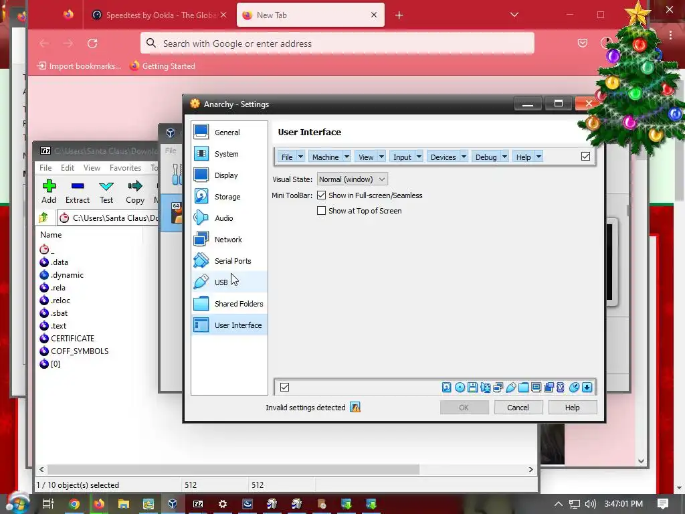Click Cancel in Settings dialog

(x=518, y=408)
